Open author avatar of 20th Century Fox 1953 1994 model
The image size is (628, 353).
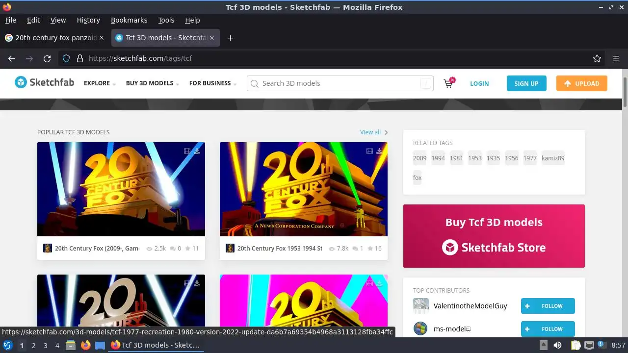click(230, 248)
